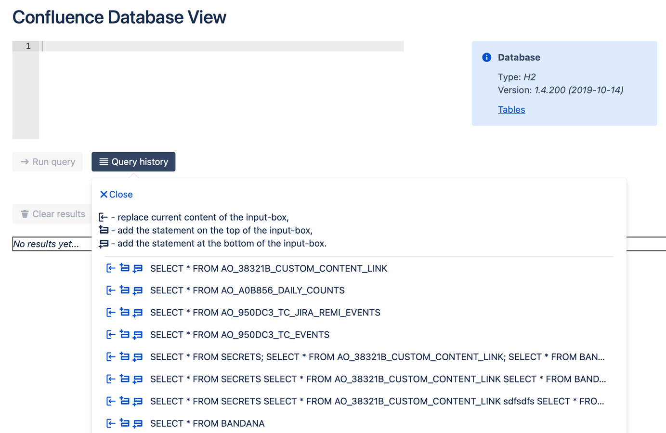Add CUSTOM_CONTENT_LINK query on top of input-box
The image size is (666, 433).
click(x=124, y=268)
